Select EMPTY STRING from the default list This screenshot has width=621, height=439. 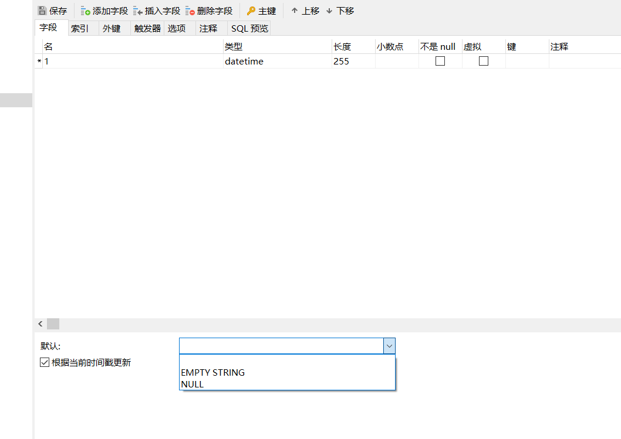[x=287, y=373]
